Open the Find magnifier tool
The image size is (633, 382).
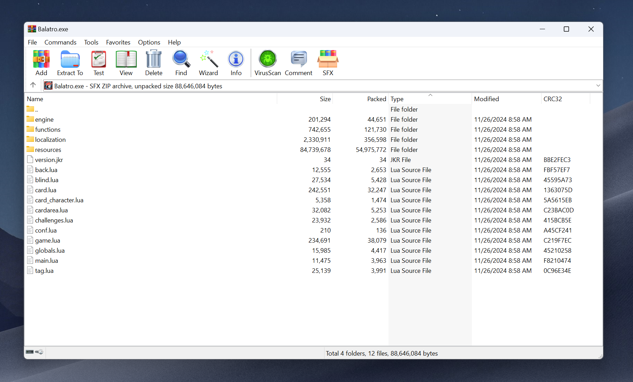181,59
